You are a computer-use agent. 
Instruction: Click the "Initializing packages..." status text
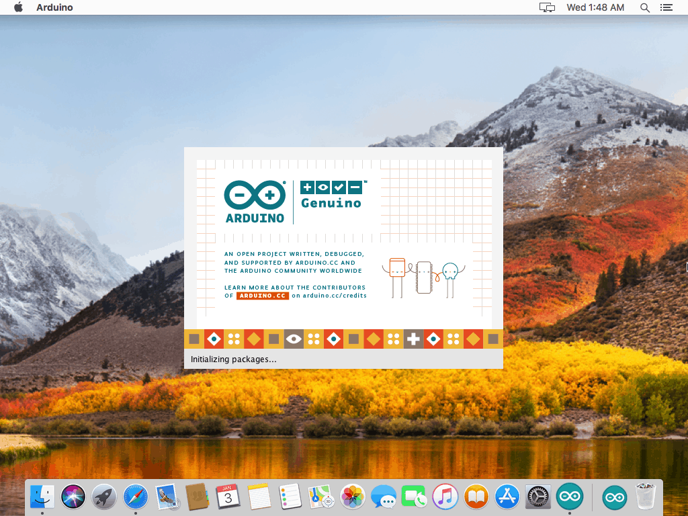point(233,359)
